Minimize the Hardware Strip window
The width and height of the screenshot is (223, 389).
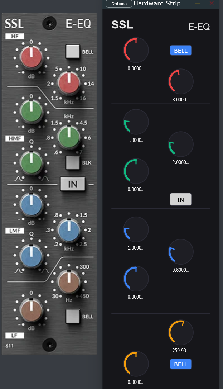coord(198,3)
